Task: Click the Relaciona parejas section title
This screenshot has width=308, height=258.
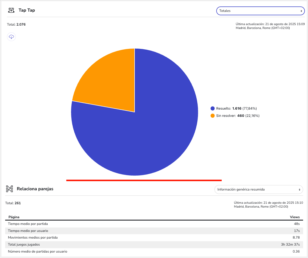Action: pos(35,189)
